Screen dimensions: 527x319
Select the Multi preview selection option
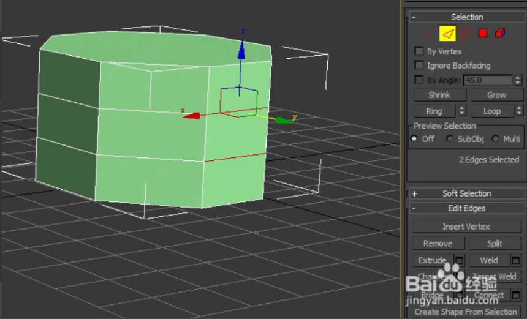coord(495,138)
